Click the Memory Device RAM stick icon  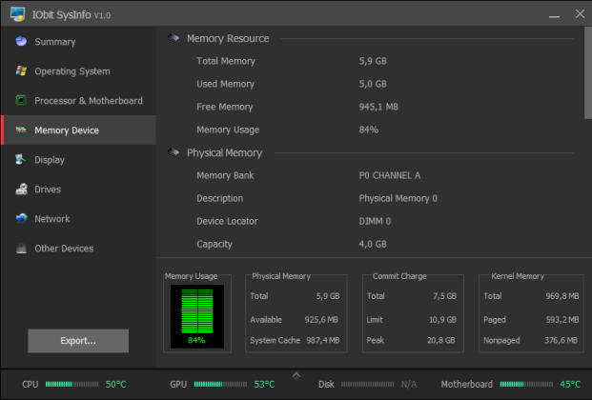[21, 130]
